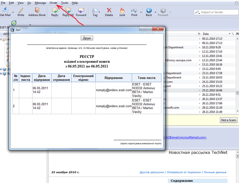
Task: Click the Reply All toolbar button
Action: (x=68, y=12)
